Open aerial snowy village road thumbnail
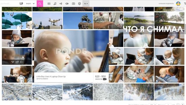The width and height of the screenshot is (186, 105). click(17, 92)
